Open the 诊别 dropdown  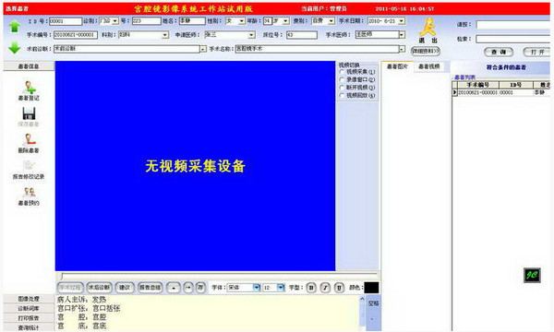(x=114, y=21)
